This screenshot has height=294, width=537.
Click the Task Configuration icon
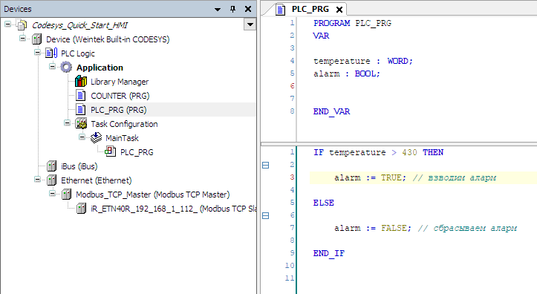(x=81, y=123)
